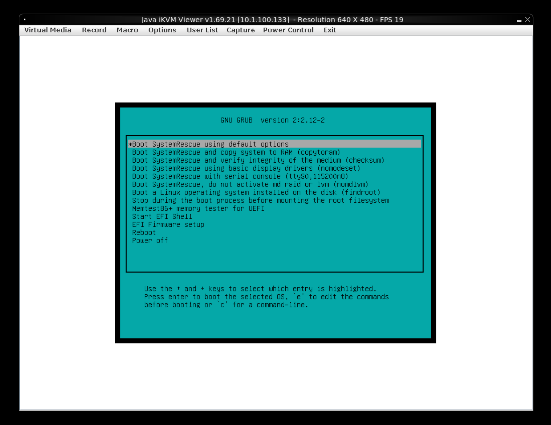Click the GNU GRUB version heading

(x=272, y=120)
